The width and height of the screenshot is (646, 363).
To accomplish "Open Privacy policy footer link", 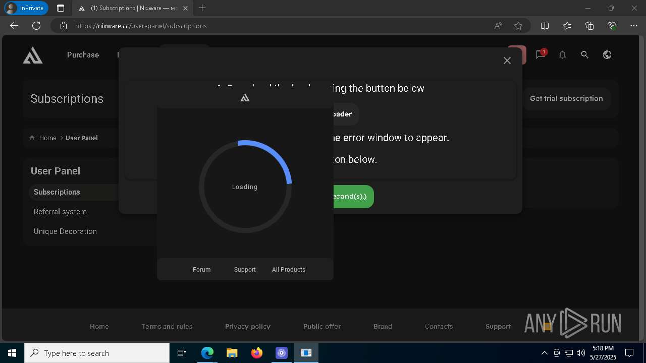I will click(247, 327).
